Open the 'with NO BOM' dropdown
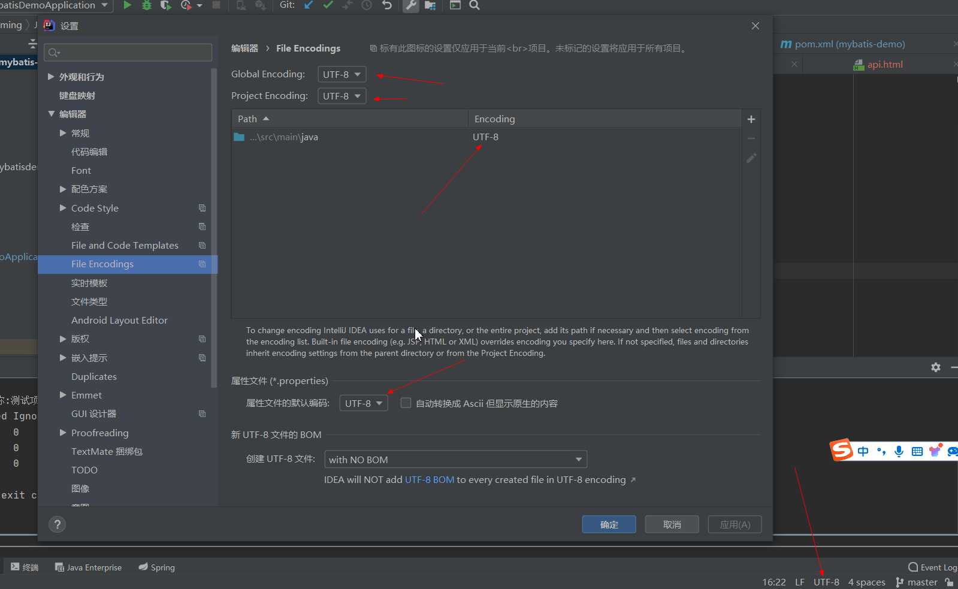958x589 pixels. pos(455,460)
